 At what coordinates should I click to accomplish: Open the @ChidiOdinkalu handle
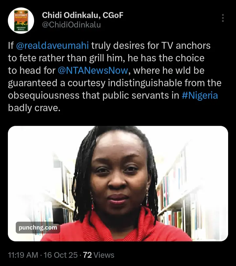[x=71, y=25]
